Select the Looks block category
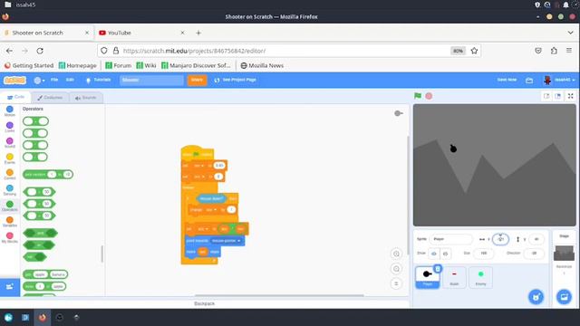The height and width of the screenshot is (326, 580). tap(10, 127)
